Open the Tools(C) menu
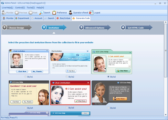This screenshot has width=168, height=120. pyautogui.click(x=31, y=8)
